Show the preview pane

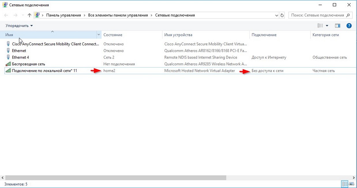click(x=338, y=26)
